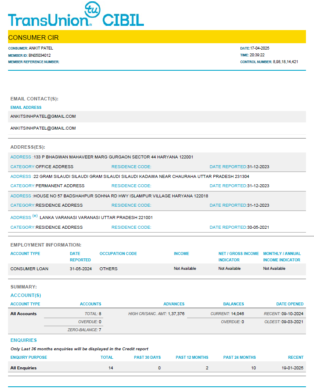This screenshot has height=388, width=314.
Task: Click the (e) superscript marker by address
Action: tap(35, 216)
